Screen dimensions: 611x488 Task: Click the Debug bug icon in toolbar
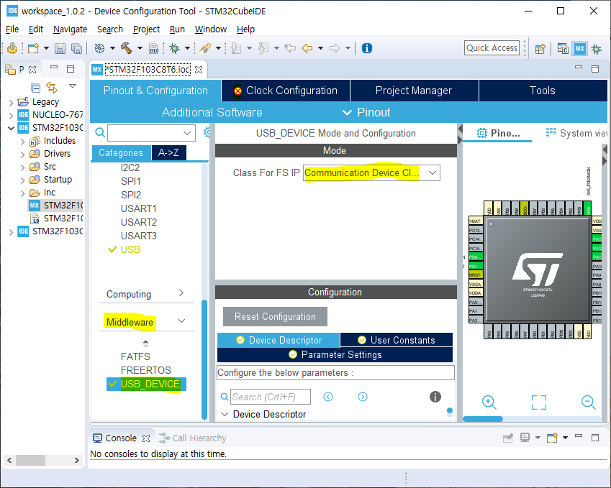pyautogui.click(x=173, y=48)
